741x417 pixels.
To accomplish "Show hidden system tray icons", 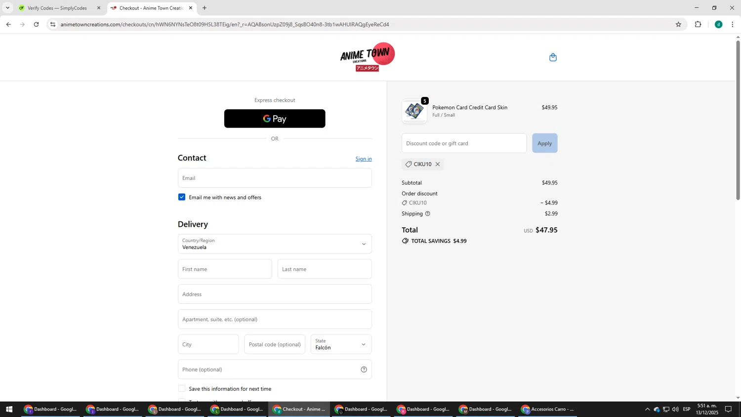I will coord(647,409).
